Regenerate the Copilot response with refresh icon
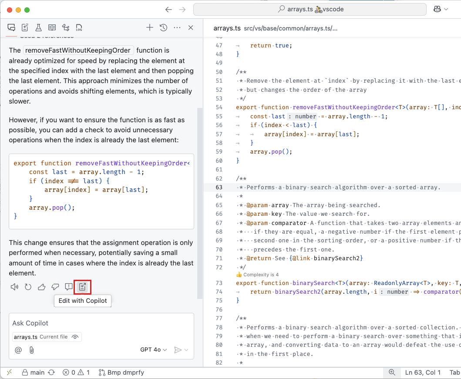461x379 pixels. (29, 287)
